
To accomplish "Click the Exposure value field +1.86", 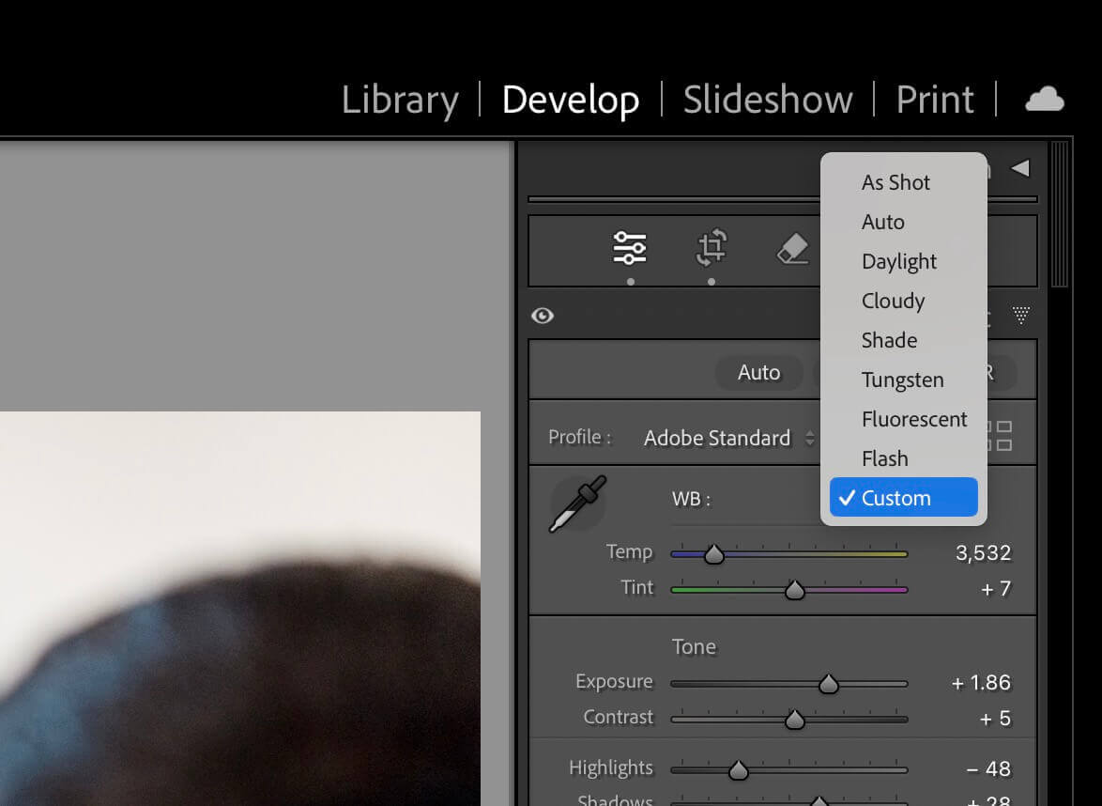I will 981,683.
